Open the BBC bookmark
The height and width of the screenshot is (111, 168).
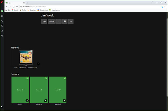coord(8,10)
